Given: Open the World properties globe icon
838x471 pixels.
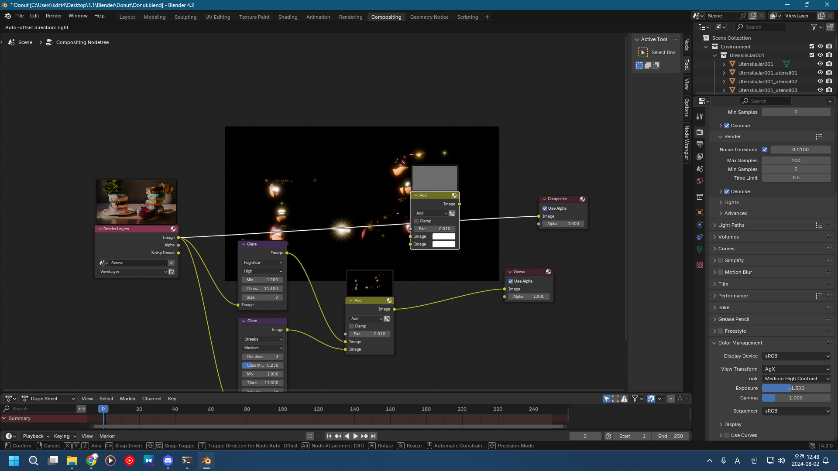Looking at the screenshot, I should (700, 181).
